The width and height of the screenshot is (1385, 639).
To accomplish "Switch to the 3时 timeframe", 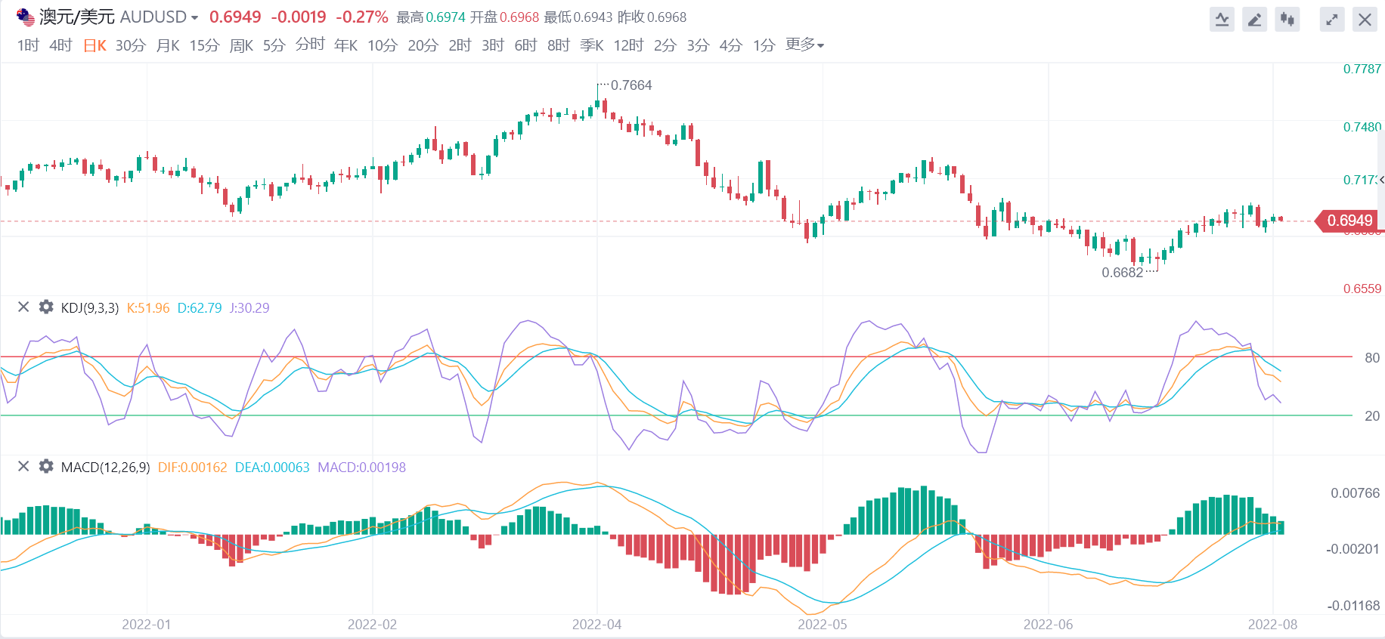I will [x=492, y=45].
